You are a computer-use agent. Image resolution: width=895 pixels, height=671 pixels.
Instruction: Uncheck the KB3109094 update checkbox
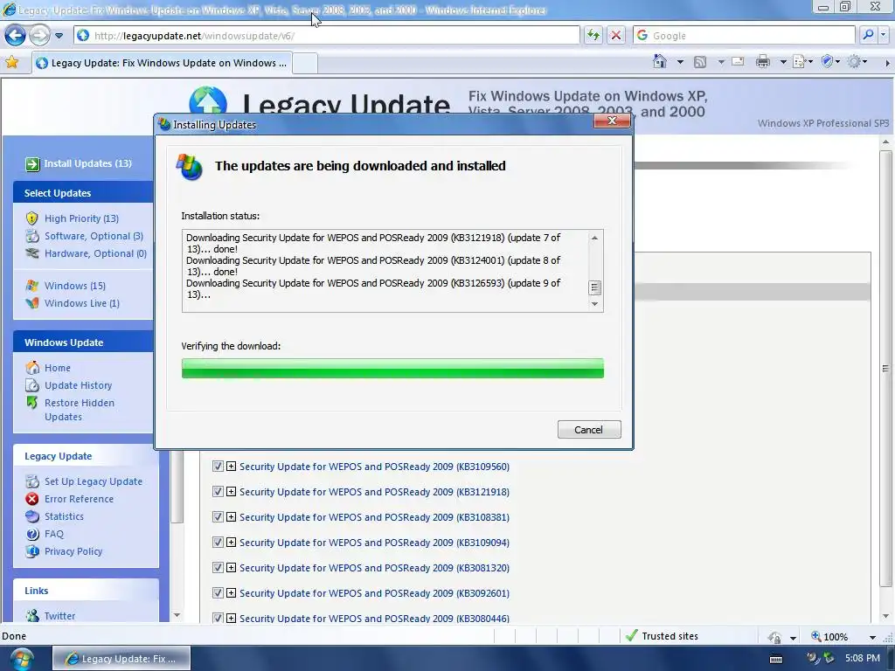tap(218, 542)
